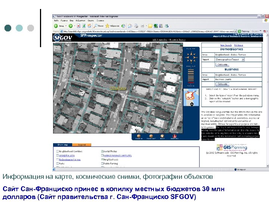Pan the map north with the top arrow
Viewport: 269px width, 202px height.
191,54
